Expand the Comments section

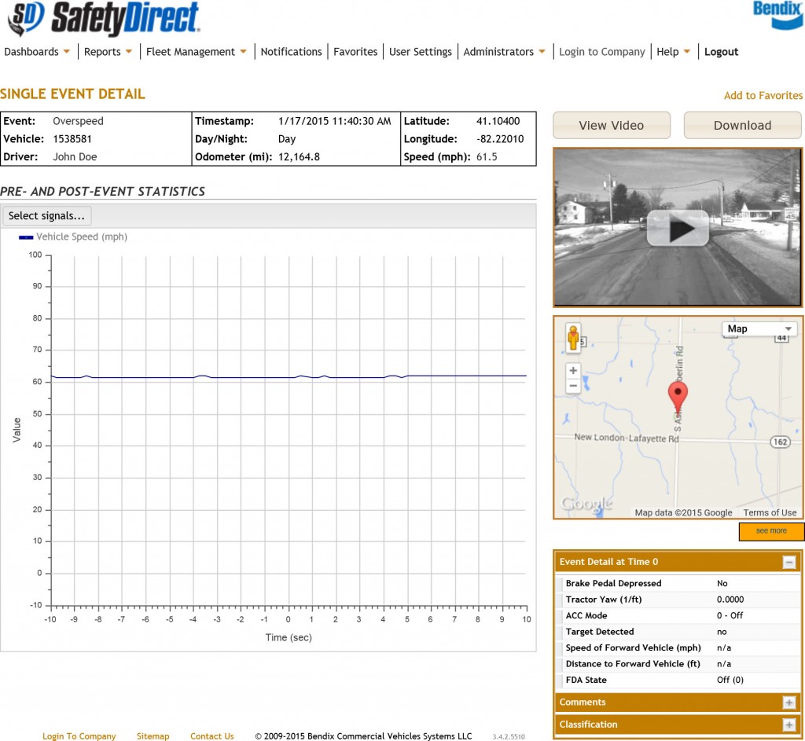click(x=792, y=702)
